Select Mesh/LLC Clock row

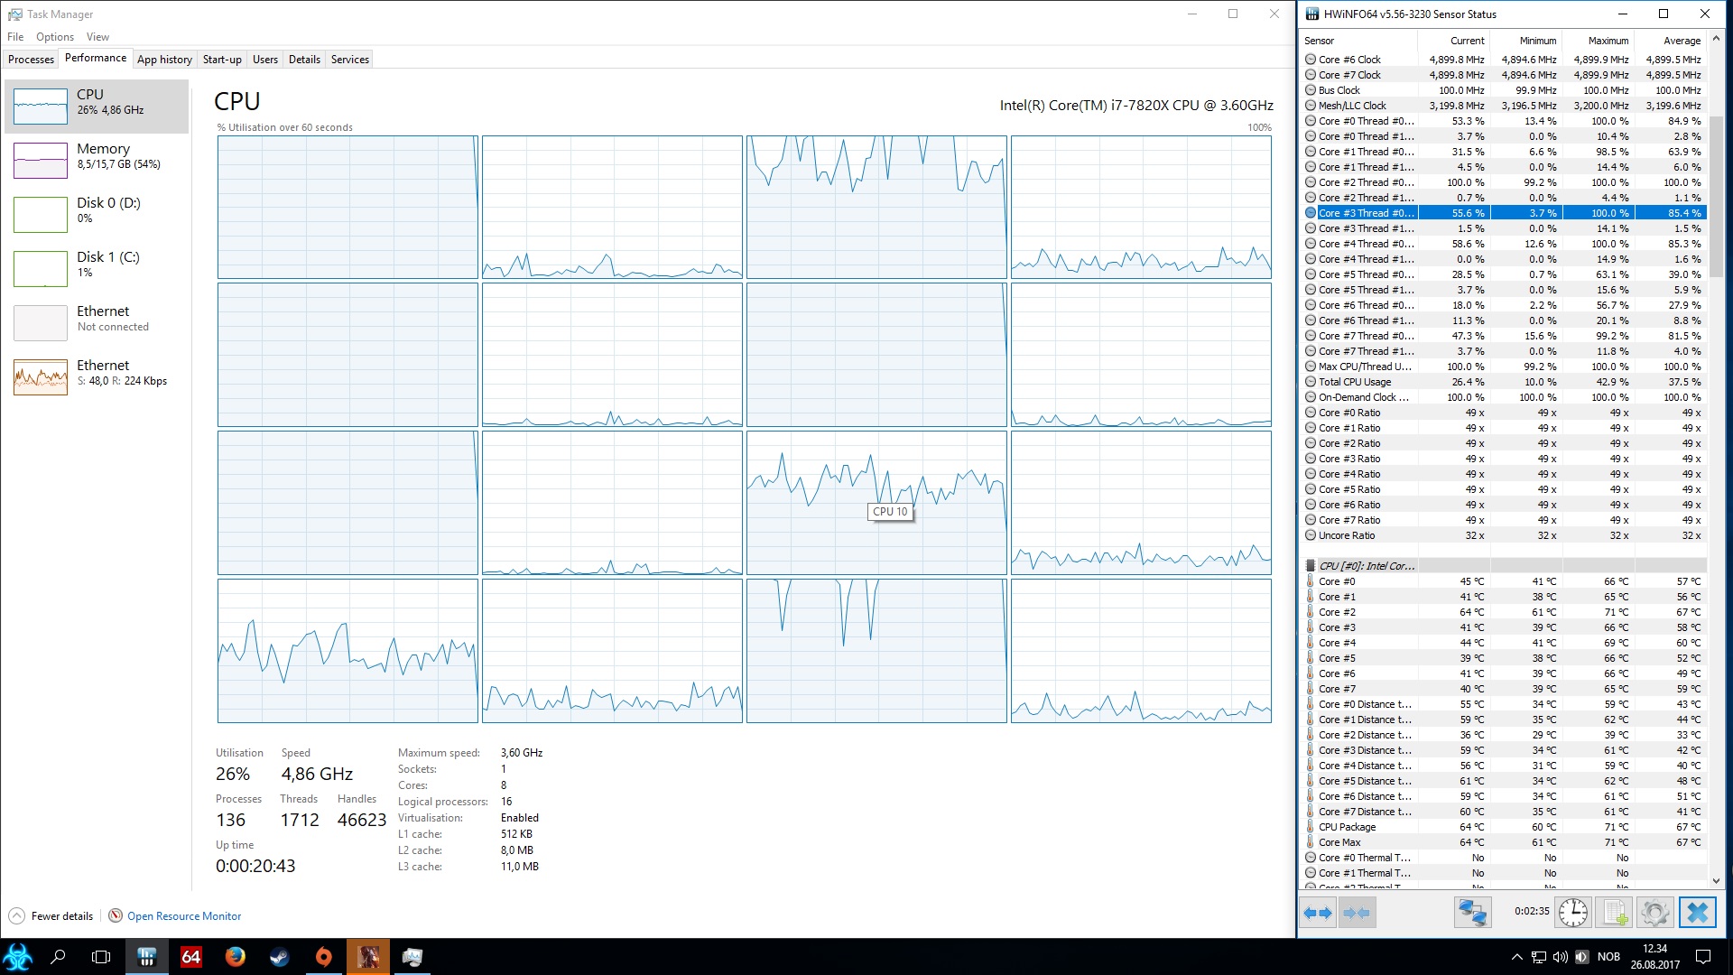click(x=1503, y=106)
